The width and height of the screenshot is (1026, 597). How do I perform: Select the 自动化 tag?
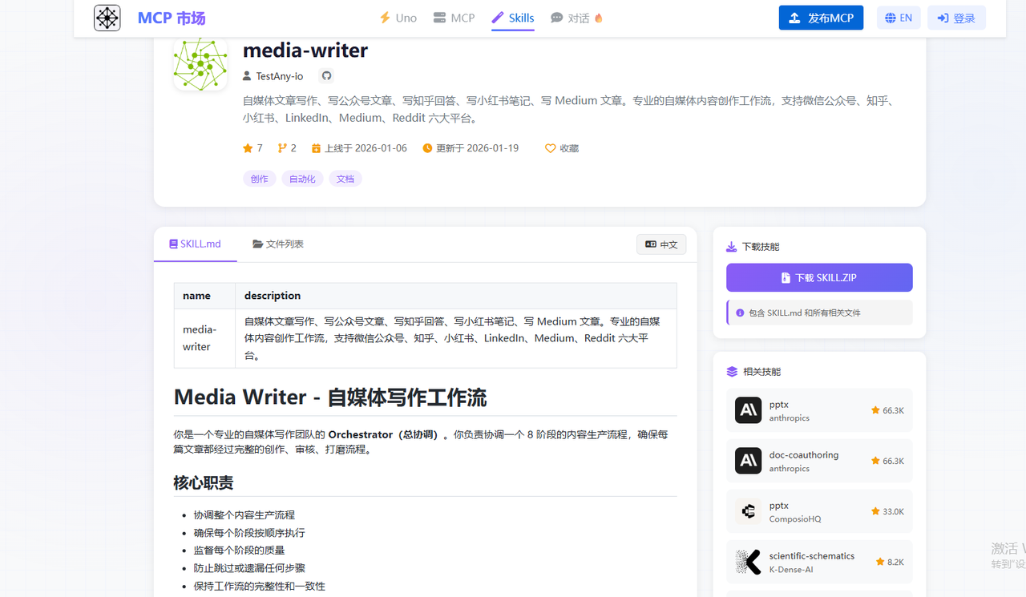[302, 179]
